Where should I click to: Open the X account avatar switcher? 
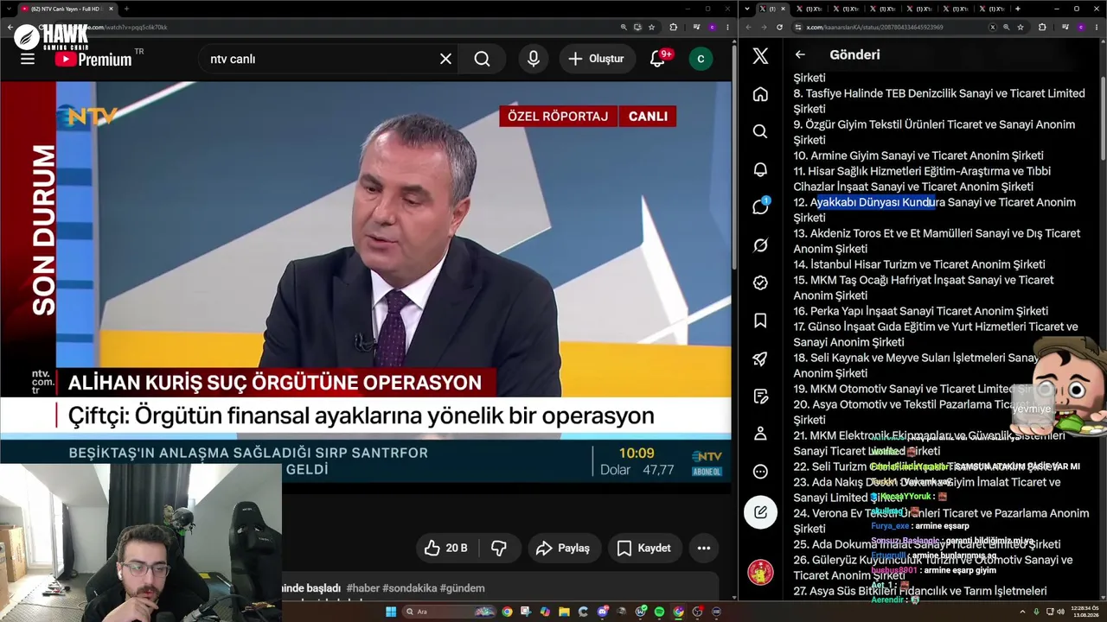[760, 572]
